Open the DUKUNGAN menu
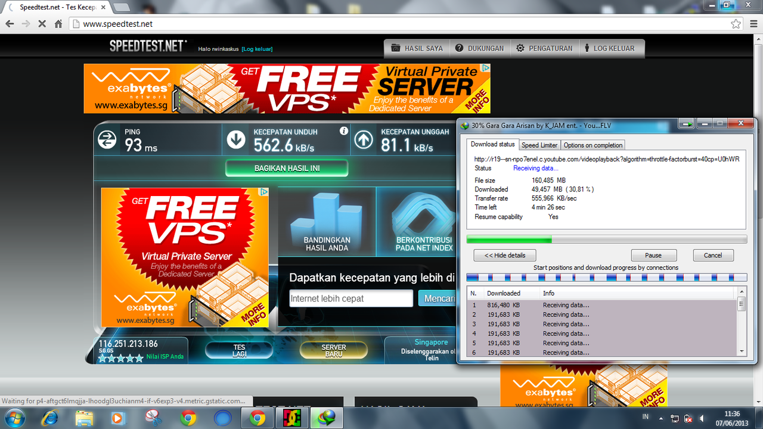 click(479, 48)
